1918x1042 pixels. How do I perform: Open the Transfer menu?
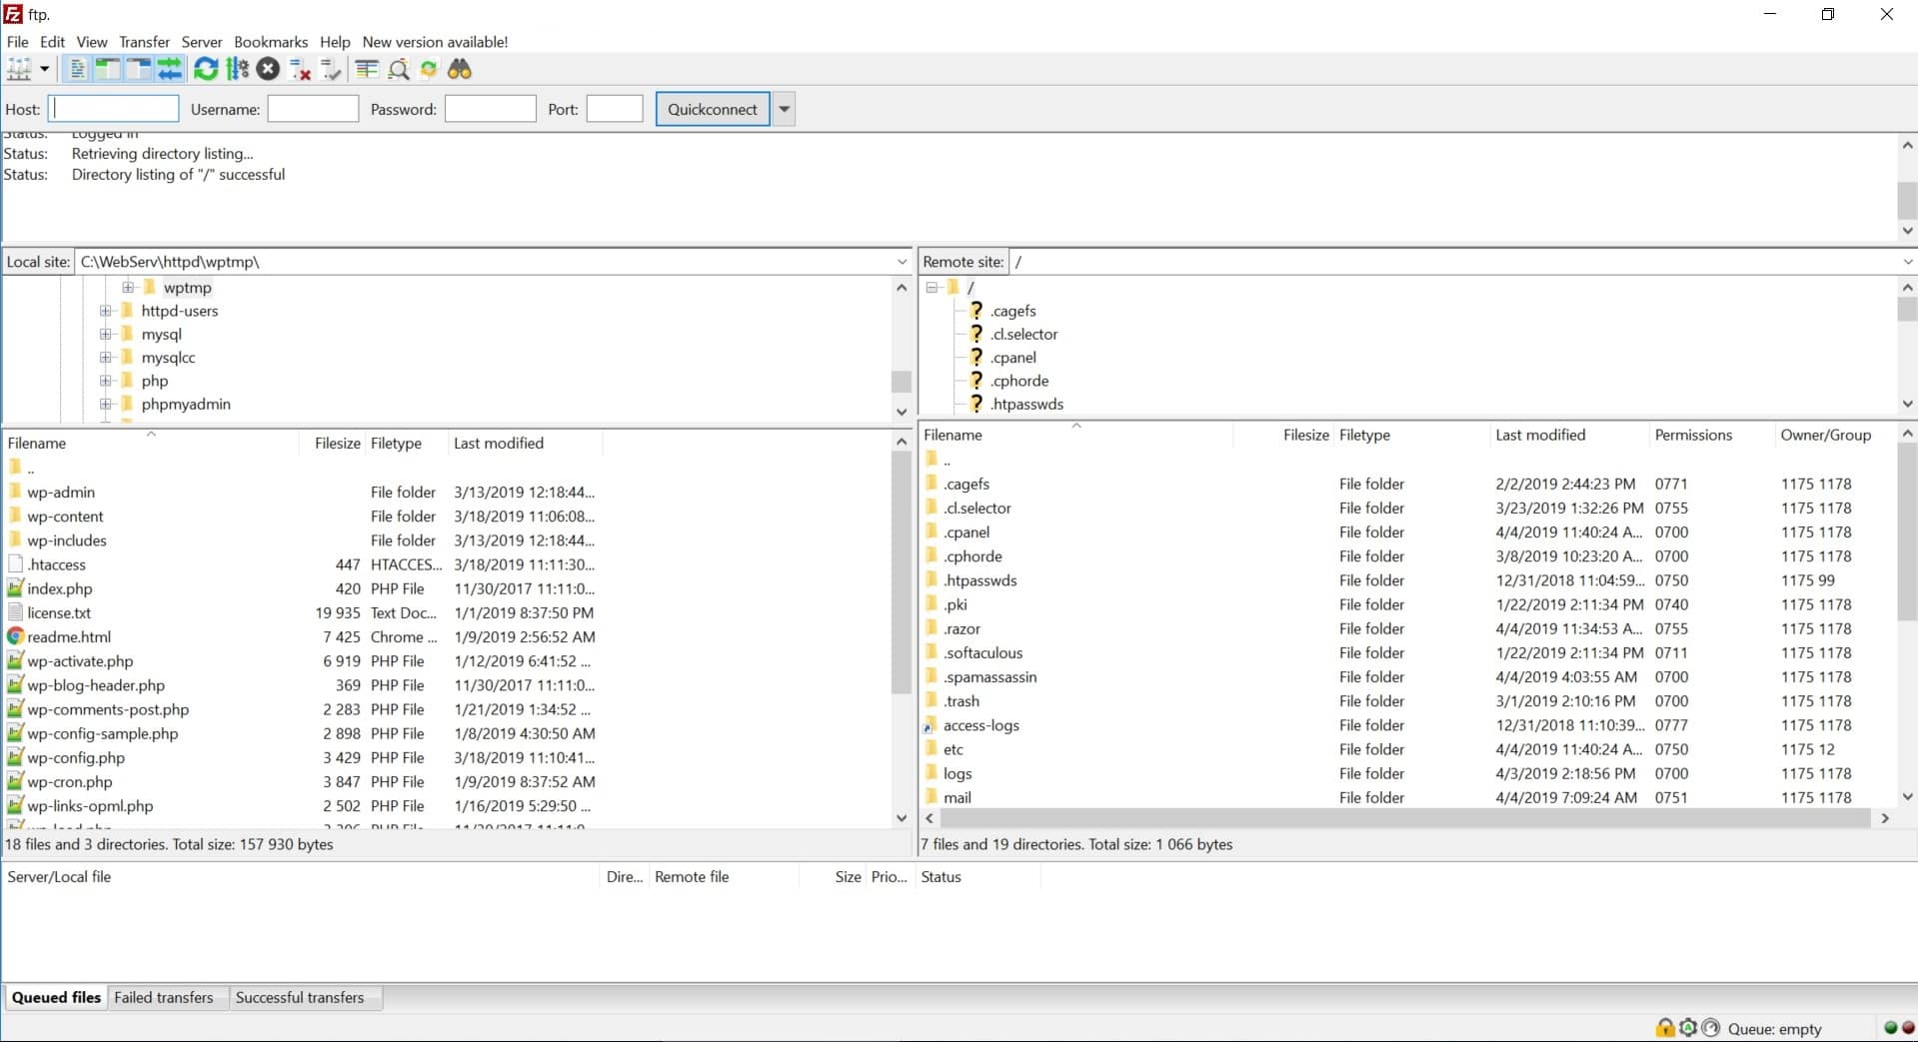[144, 41]
